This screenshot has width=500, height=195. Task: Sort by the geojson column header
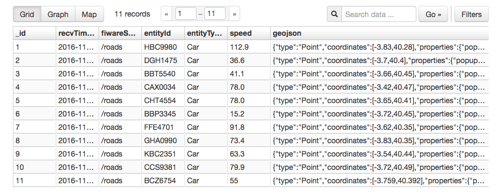tap(379, 34)
